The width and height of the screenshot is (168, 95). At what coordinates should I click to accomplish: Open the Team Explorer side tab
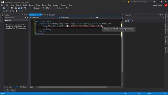166,40
